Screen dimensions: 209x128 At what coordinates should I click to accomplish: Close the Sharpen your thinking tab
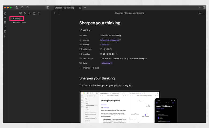80,8
